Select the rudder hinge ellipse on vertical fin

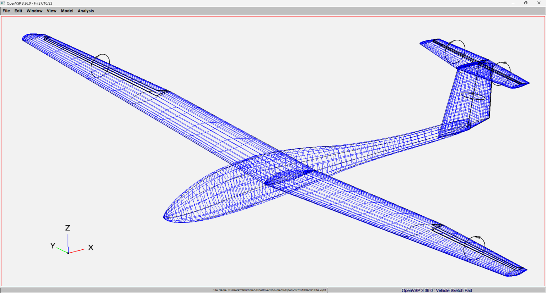pyautogui.click(x=473, y=96)
